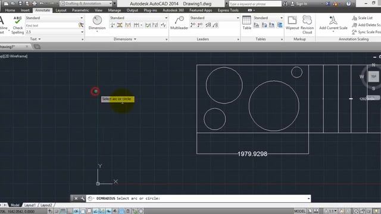381x214 pixels.
Task: Click the dimension Update icon
Action: pyautogui.click(x=155, y=25)
